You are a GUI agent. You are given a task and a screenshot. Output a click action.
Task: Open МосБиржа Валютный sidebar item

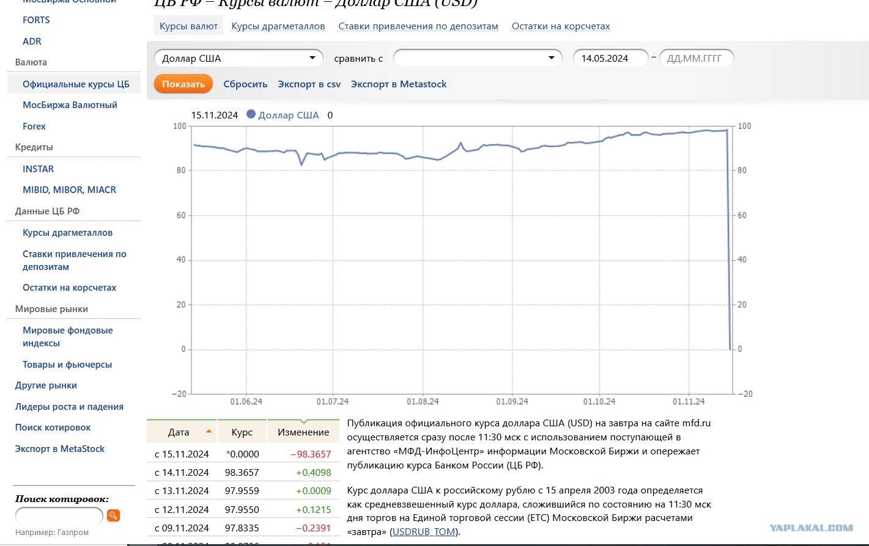click(70, 105)
